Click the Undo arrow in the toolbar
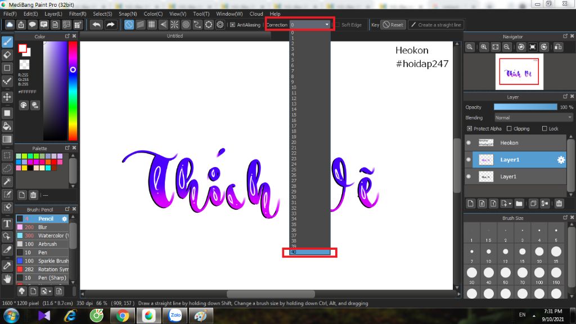 point(96,25)
